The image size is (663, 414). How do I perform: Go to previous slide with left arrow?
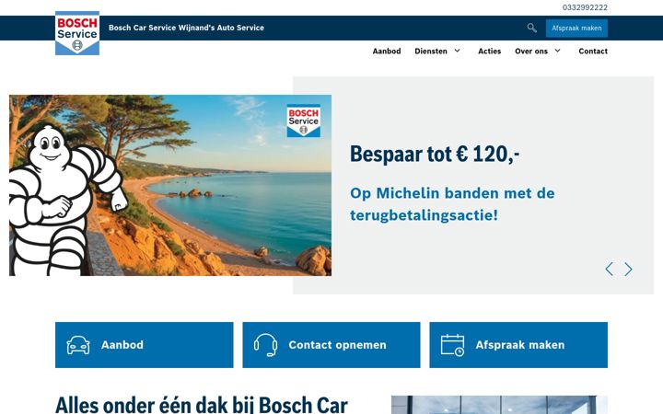[x=609, y=269]
